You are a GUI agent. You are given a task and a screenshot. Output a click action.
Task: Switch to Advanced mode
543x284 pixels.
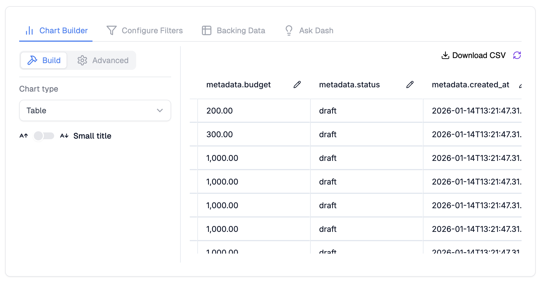(x=103, y=60)
